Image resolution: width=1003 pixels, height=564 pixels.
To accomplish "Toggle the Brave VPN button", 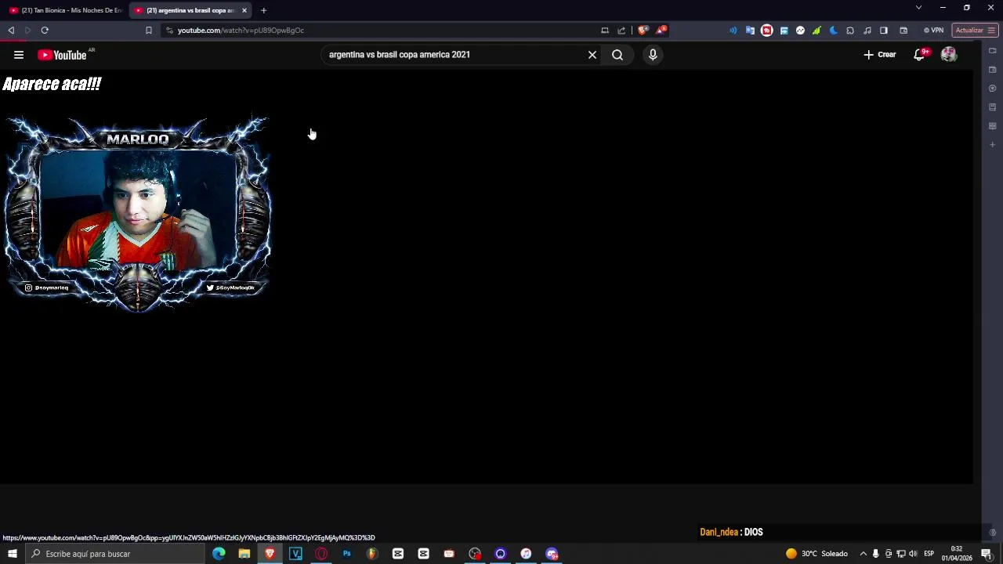I will (x=933, y=31).
